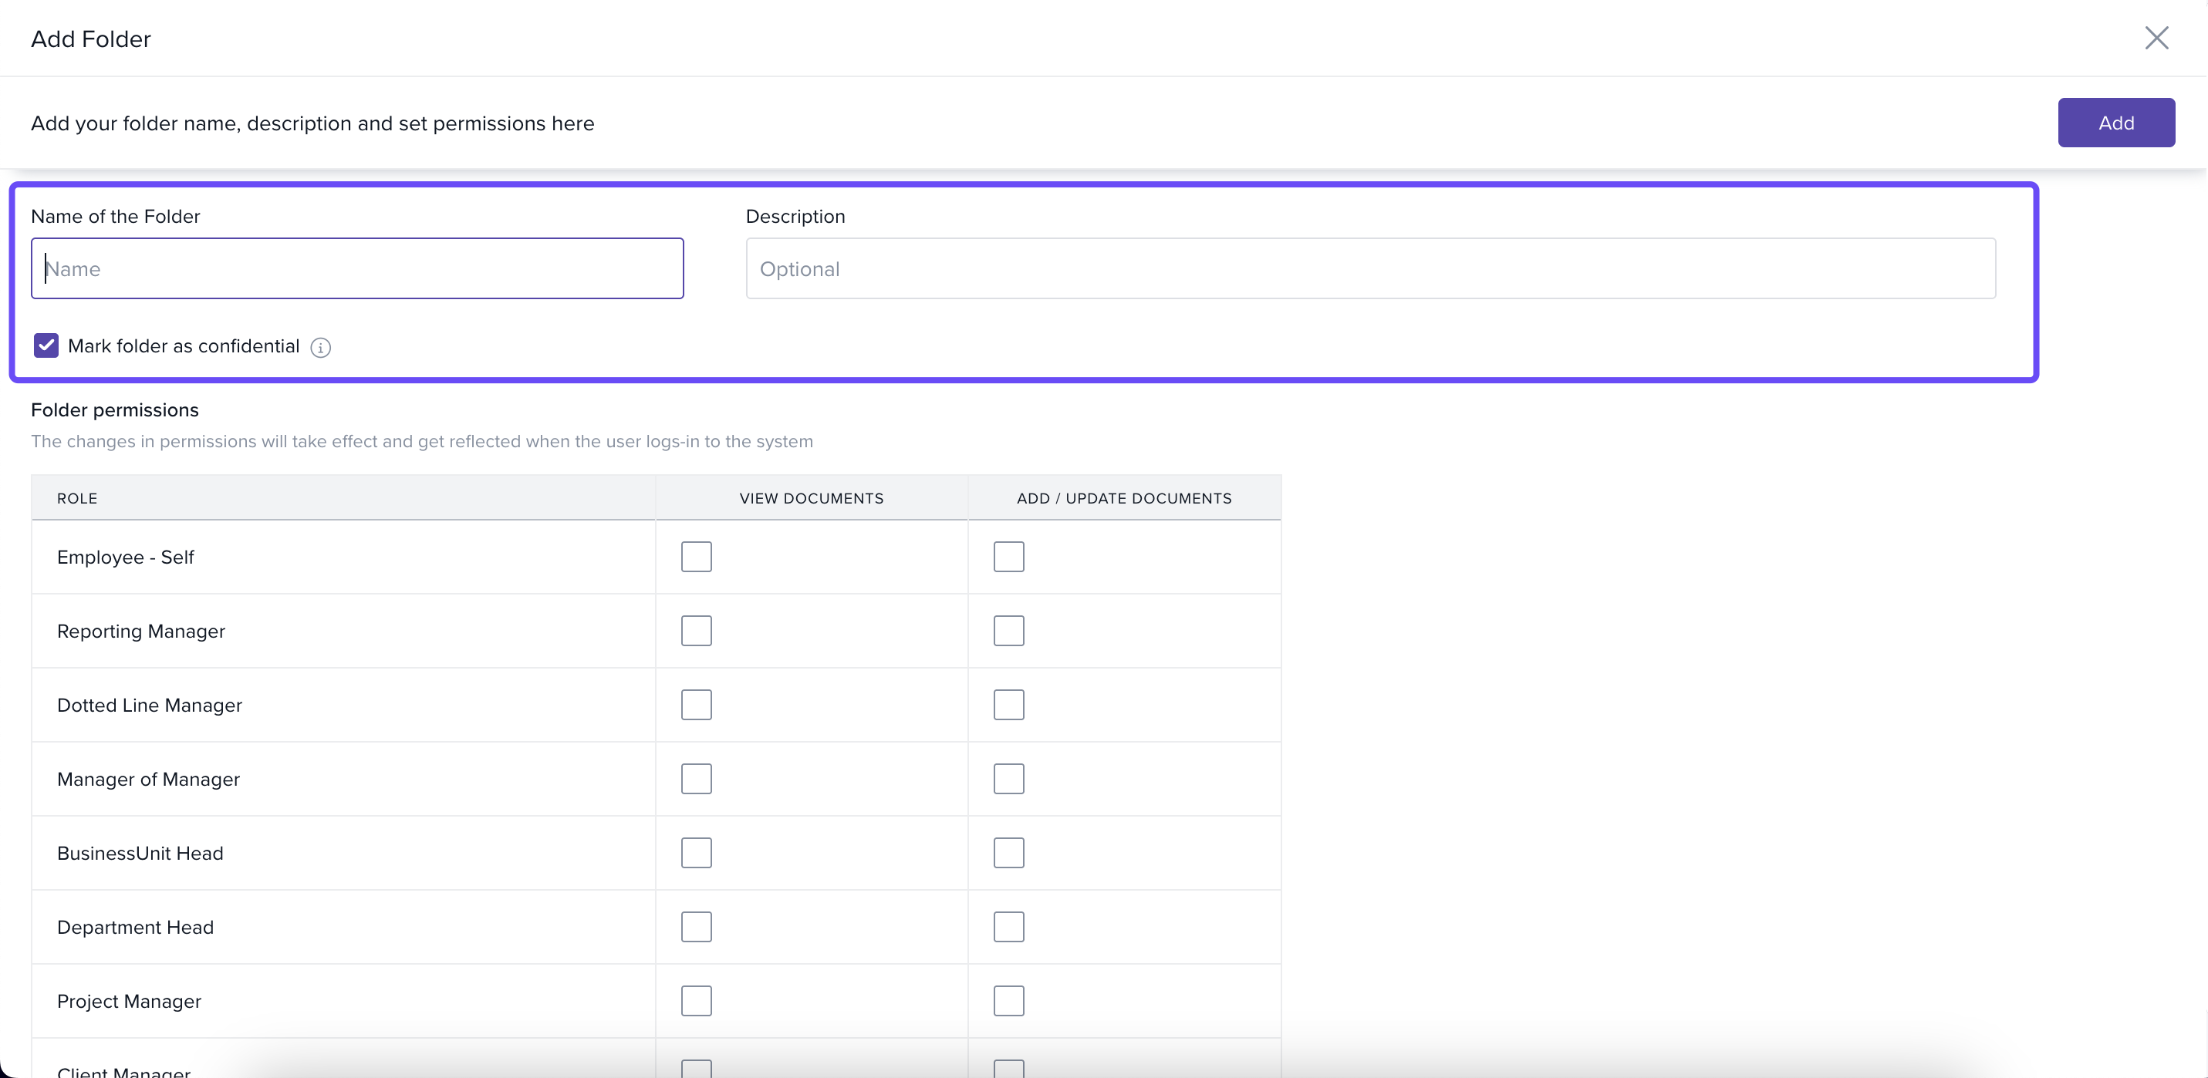The height and width of the screenshot is (1078, 2208).
Task: Tick View Documents for Dotted Line Manager
Action: pyautogui.click(x=696, y=706)
